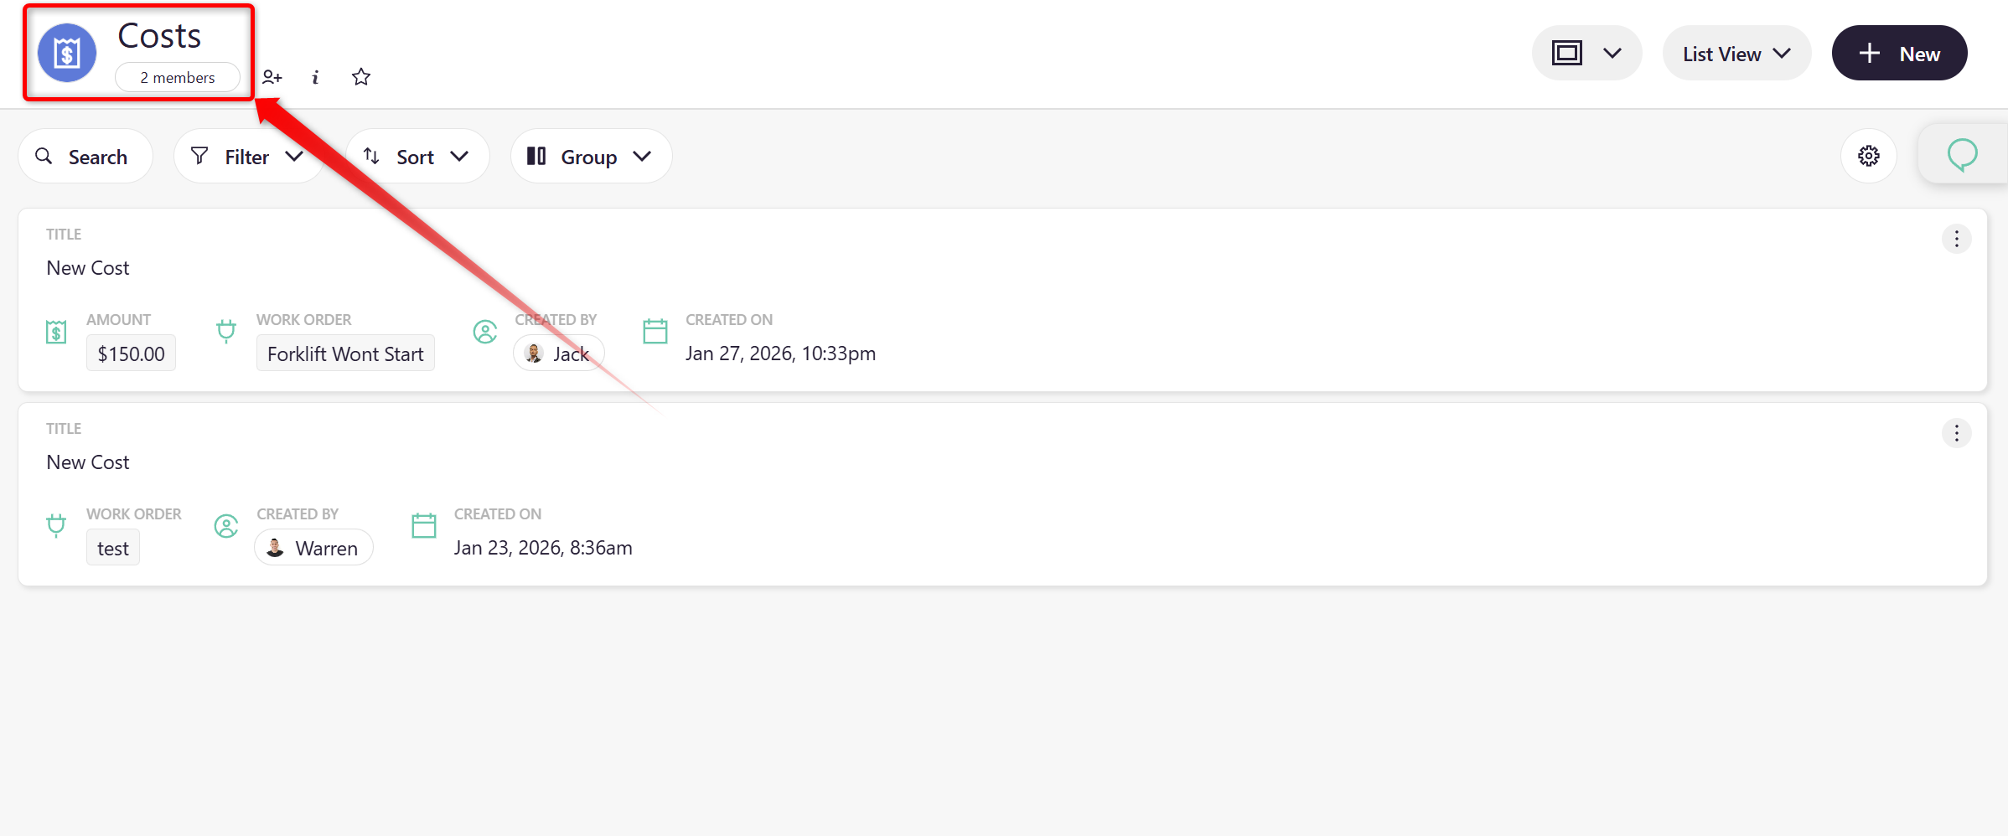Open the app info icon
Viewport: 2008px width, 836px height.
click(315, 78)
